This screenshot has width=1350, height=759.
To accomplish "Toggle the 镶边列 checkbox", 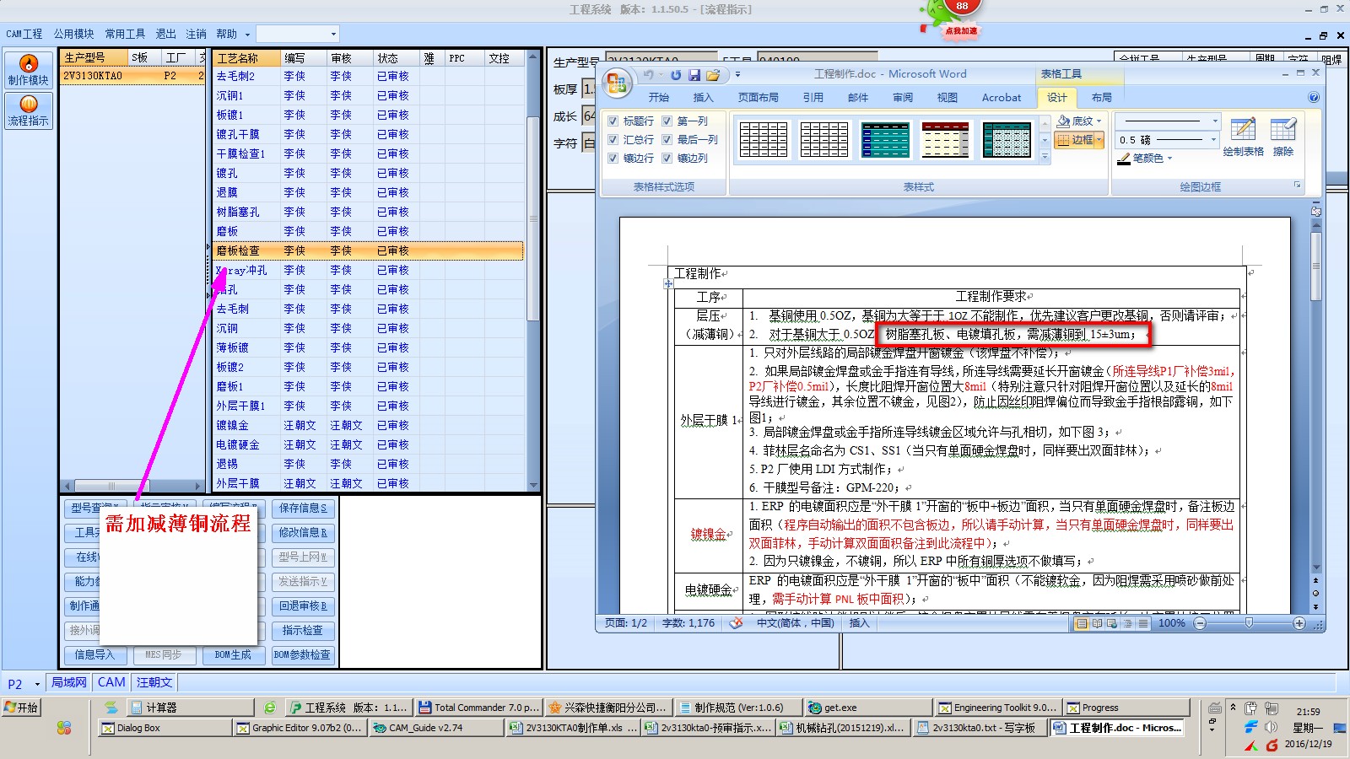I will pyautogui.click(x=667, y=159).
